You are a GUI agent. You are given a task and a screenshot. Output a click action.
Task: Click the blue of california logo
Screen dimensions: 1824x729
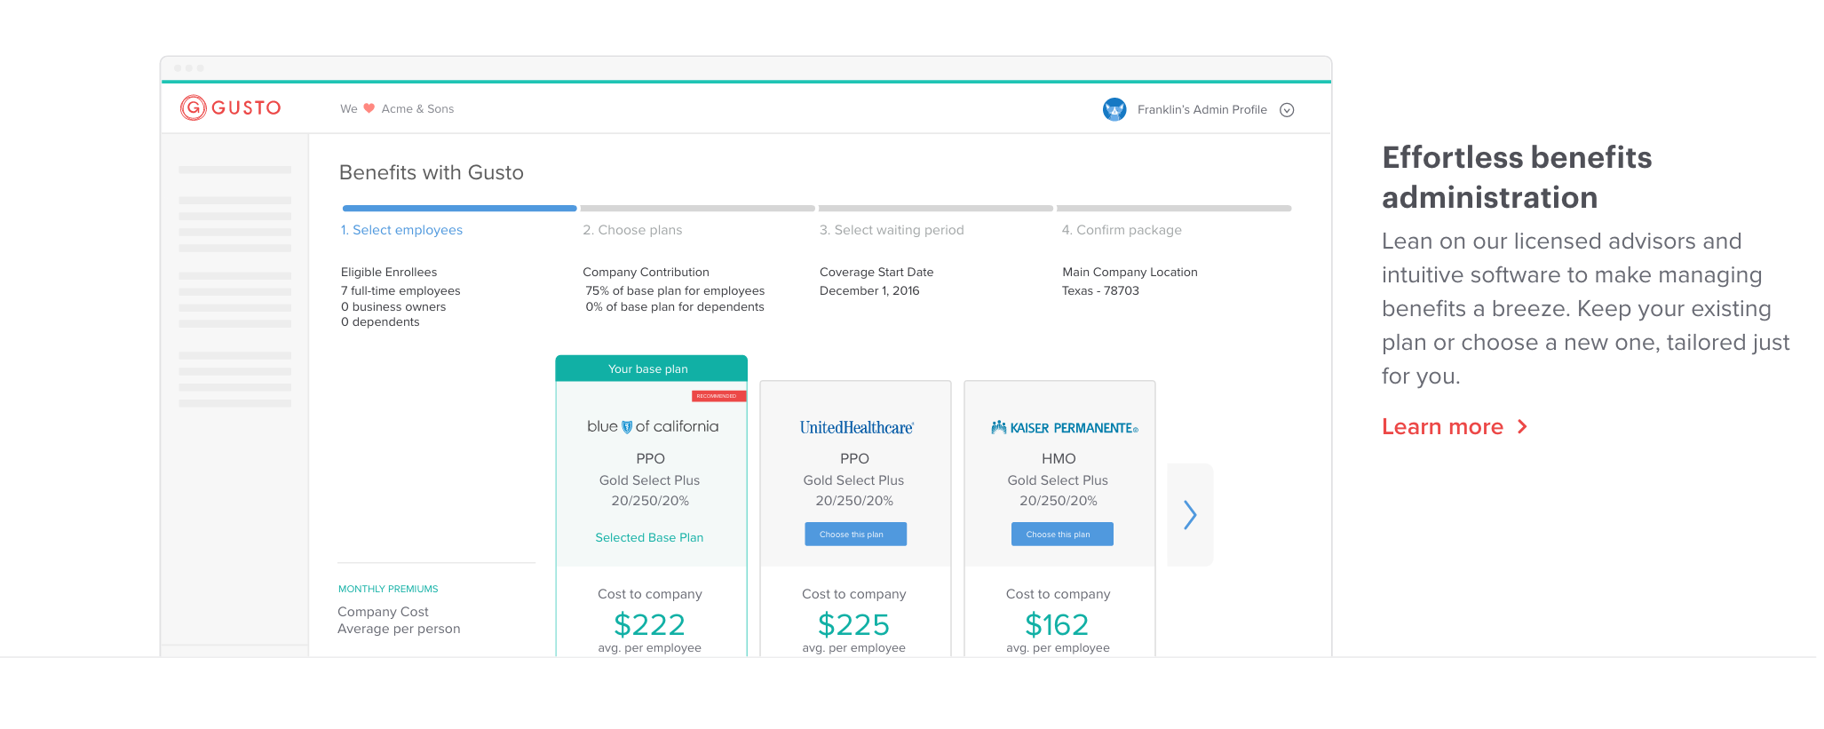click(x=653, y=427)
